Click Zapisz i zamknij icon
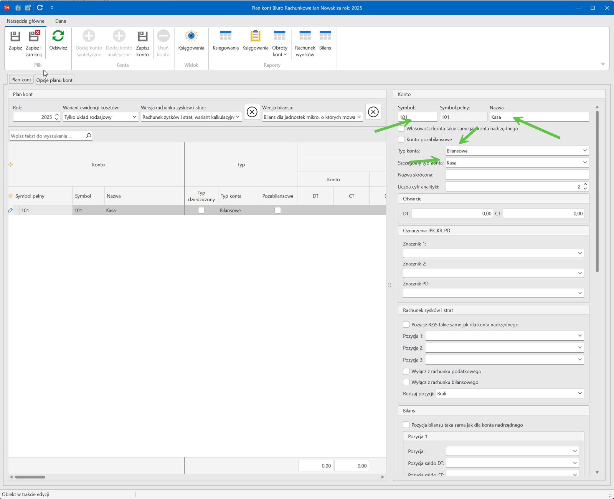This screenshot has width=614, height=499. pyautogui.click(x=34, y=36)
